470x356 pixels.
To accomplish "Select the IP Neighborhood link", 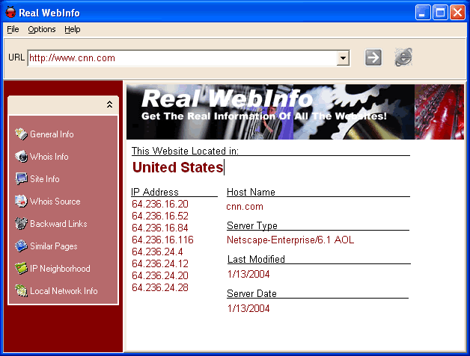I will click(x=60, y=269).
